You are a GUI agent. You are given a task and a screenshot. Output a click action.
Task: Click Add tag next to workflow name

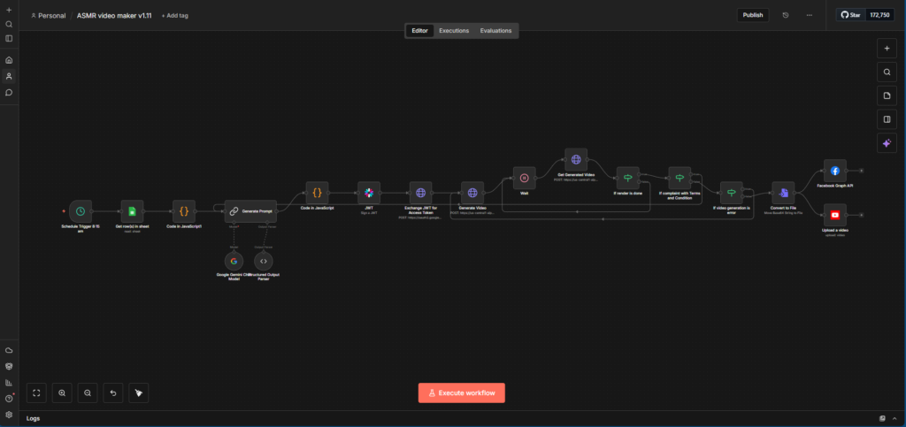tap(174, 16)
